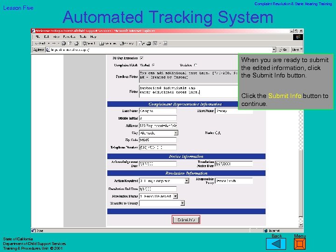The image size is (336, 252).
Task: Click the browser URL address field
Action: click(161, 50)
